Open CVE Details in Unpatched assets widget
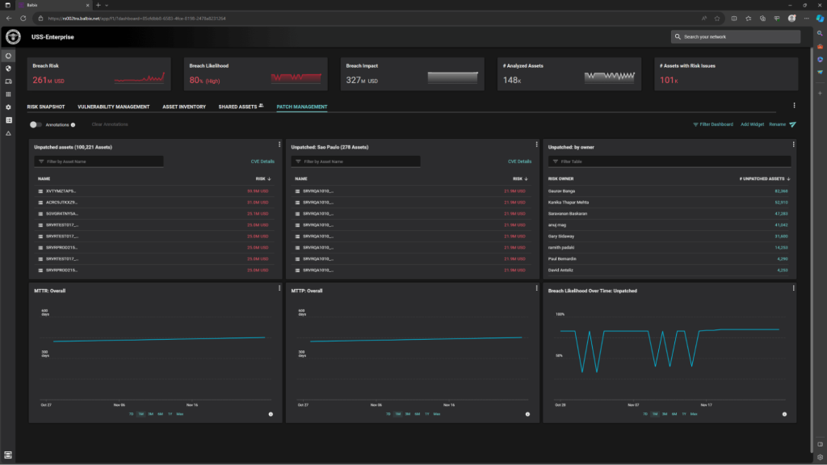The image size is (827, 465). [262, 161]
